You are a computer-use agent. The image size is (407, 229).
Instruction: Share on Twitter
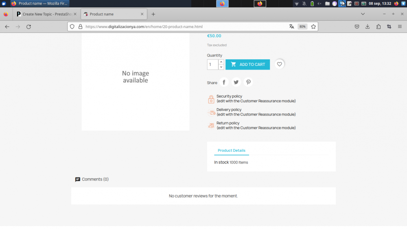[236, 82]
